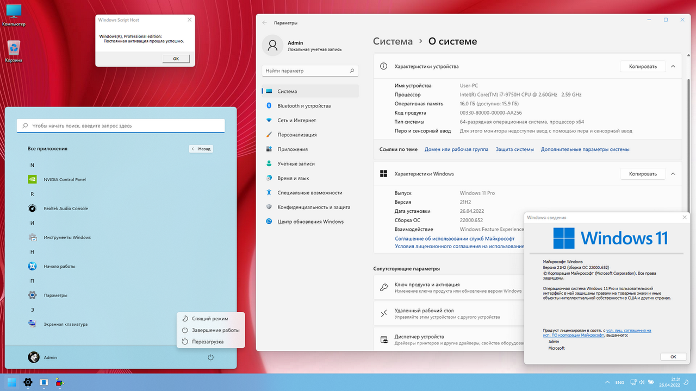Viewport: 696px width, 391px height.
Task: Open Учетные записи settings section
Action: click(x=310, y=163)
